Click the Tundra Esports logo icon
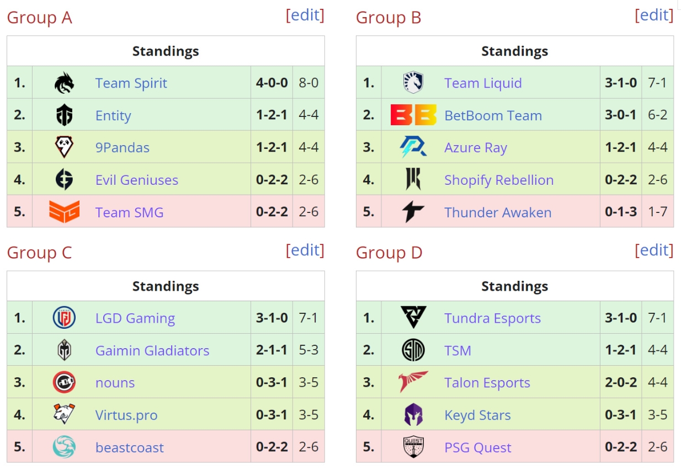 [x=413, y=318]
